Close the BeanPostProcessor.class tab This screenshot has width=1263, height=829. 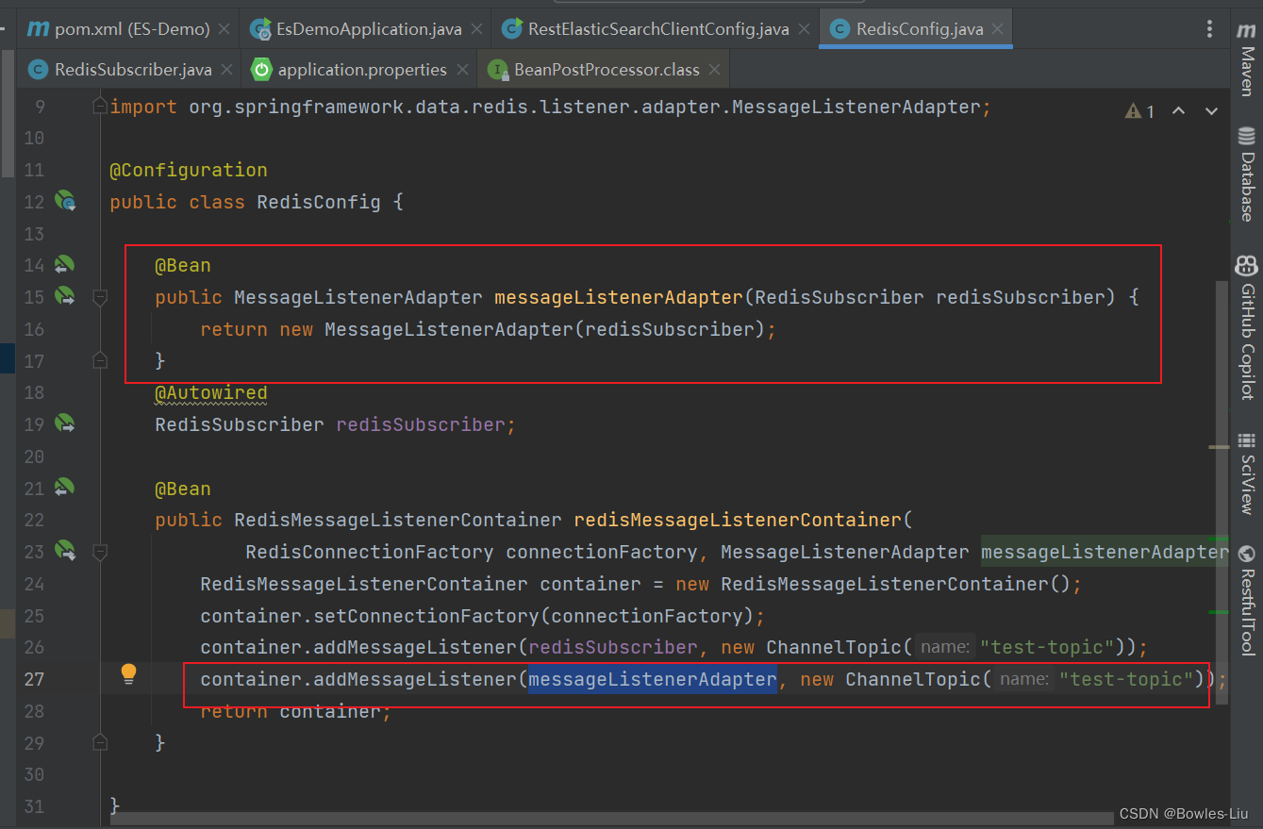coord(715,70)
